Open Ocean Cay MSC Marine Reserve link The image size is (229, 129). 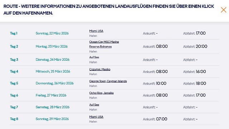tap(104, 44)
